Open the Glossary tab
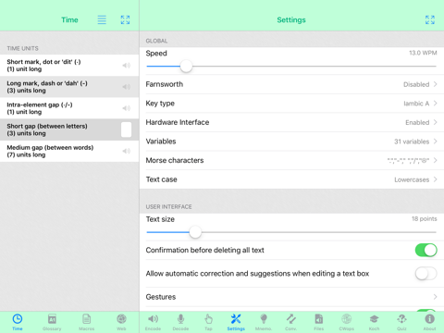 pyautogui.click(x=52, y=322)
